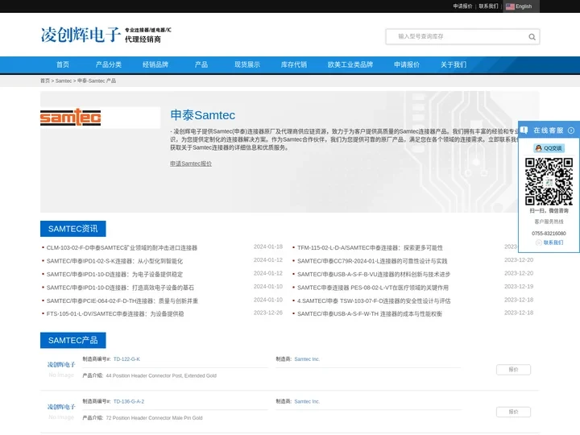
Task: Focus the 输入型号查询库存 search field
Action: click(x=457, y=36)
